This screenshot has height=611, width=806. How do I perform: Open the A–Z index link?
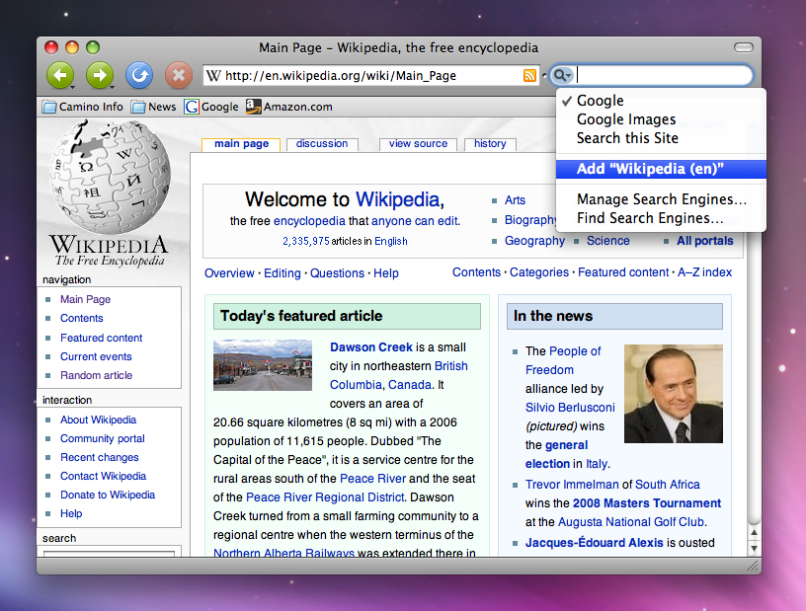(x=704, y=272)
